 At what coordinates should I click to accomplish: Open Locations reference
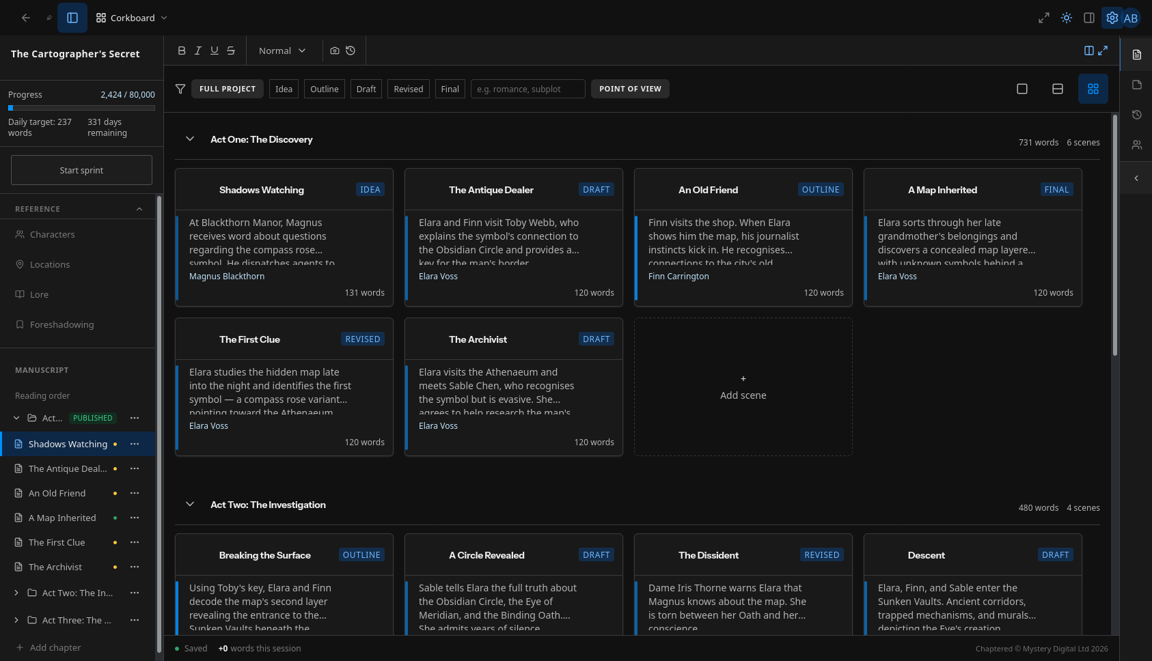[x=79, y=264]
